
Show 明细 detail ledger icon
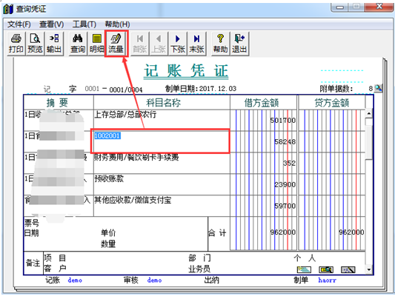tap(96, 43)
